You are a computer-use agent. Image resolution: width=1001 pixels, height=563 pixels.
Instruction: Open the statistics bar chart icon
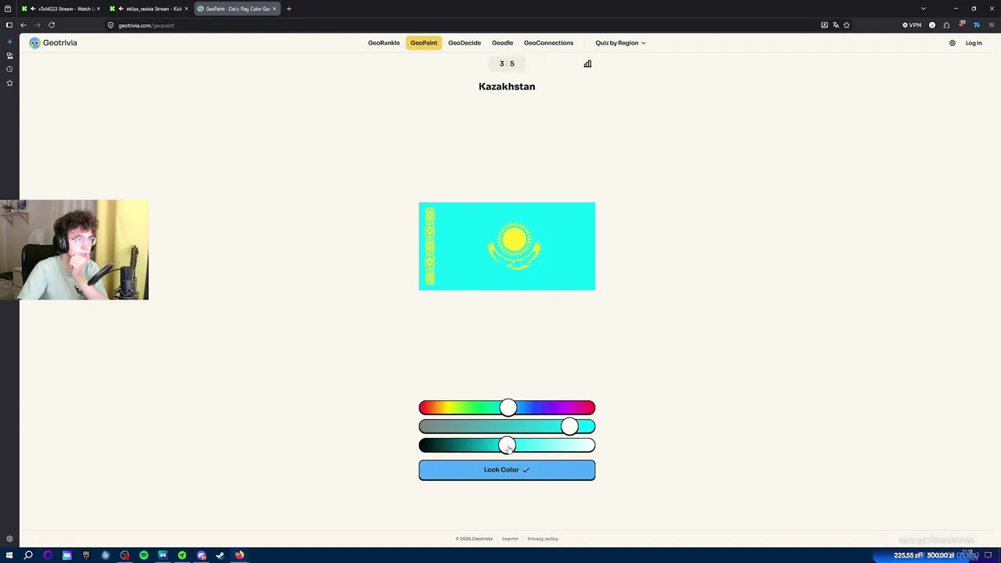coord(587,64)
